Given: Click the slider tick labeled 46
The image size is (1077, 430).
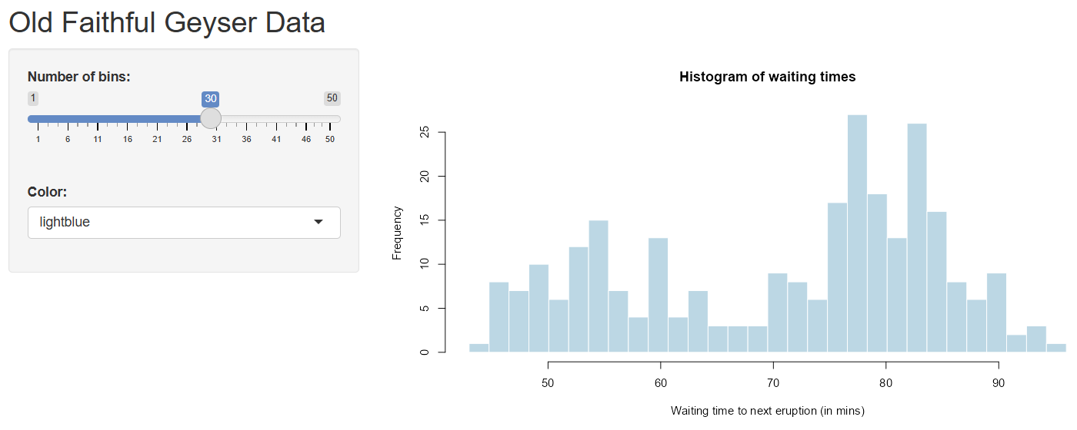Looking at the screenshot, I should pyautogui.click(x=306, y=139).
